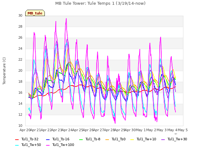The image size is (202, 151).
Task: Click the yellow Tul1_Tw+10 legend swatch
Action: pyautogui.click(x=132, y=139)
